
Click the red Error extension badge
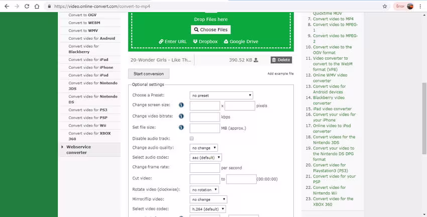(x=400, y=6)
